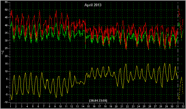Select day 9 on the x-axis

pos(55,107)
